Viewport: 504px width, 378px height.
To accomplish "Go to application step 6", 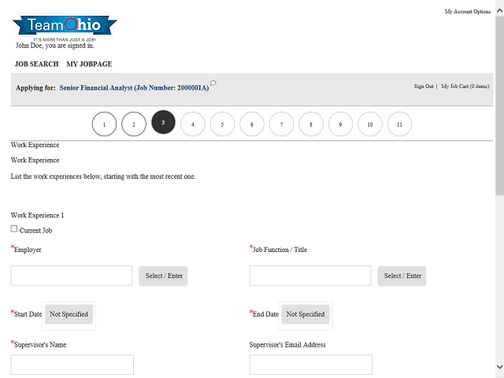I will tap(252, 124).
